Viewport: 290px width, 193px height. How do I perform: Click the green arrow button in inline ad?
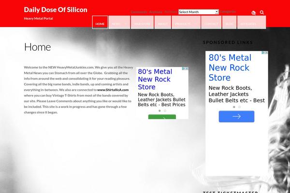click(x=162, y=117)
